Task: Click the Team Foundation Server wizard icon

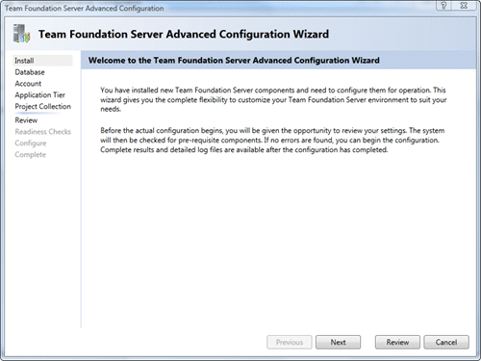Action: (21, 34)
